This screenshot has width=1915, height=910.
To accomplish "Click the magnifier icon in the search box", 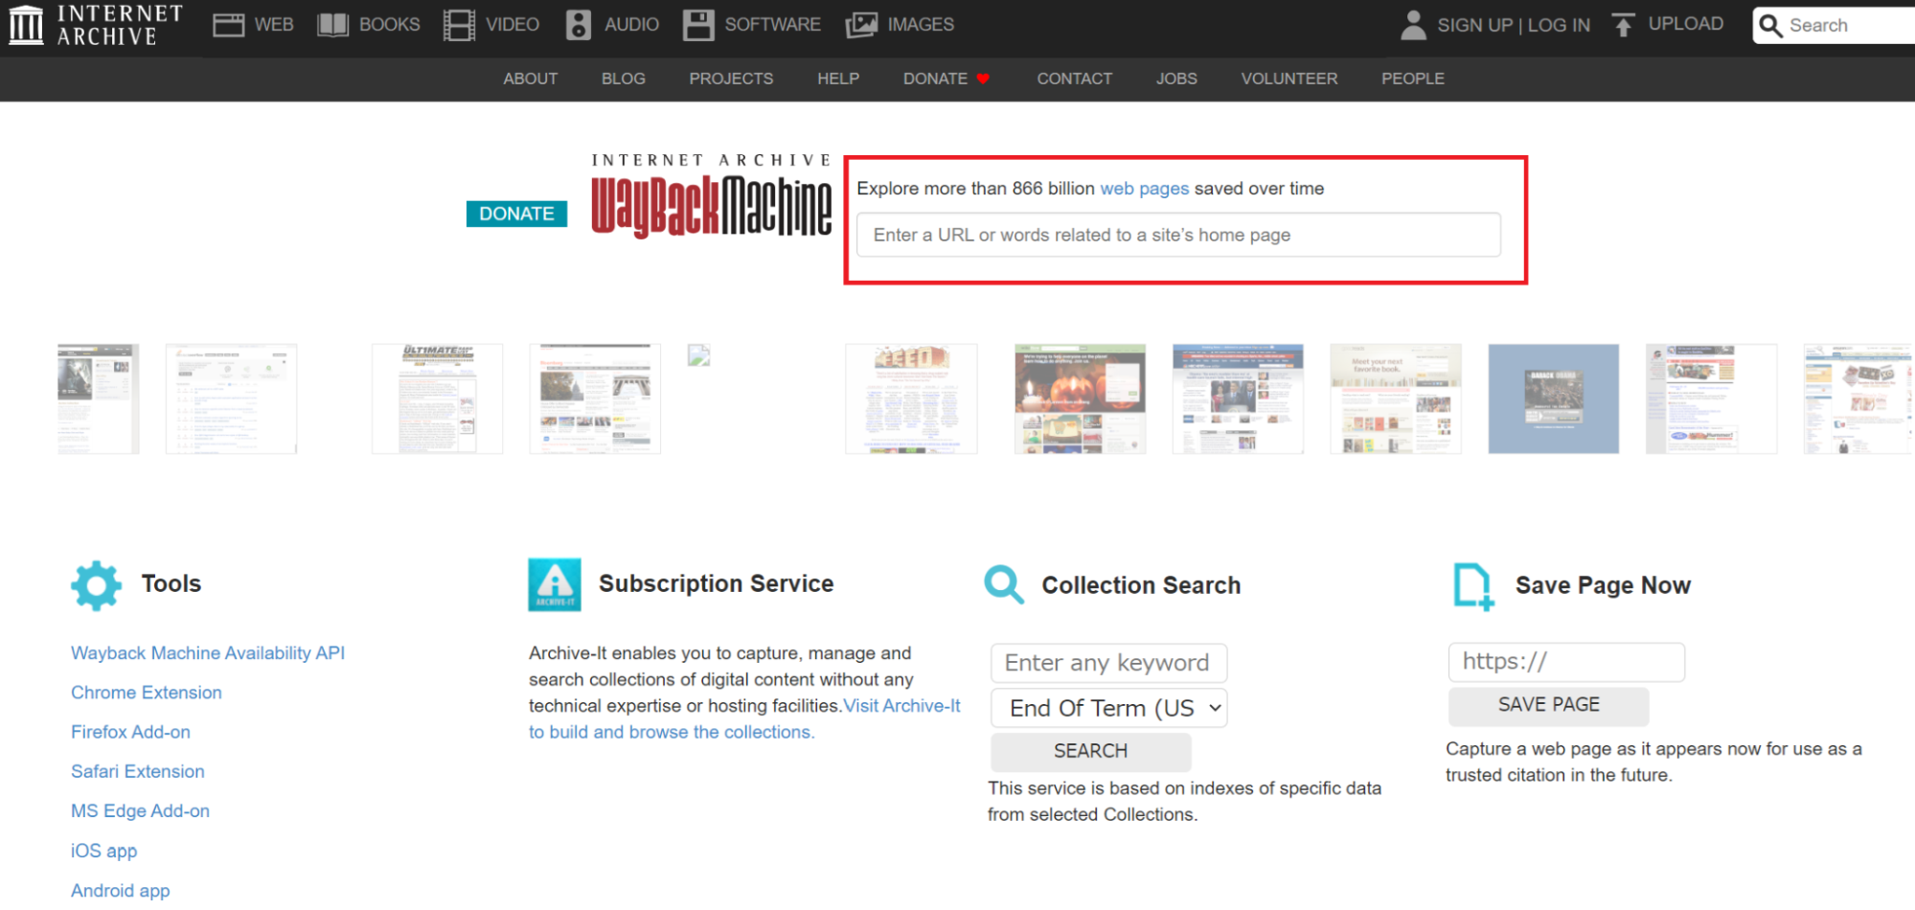I will point(1771,26).
